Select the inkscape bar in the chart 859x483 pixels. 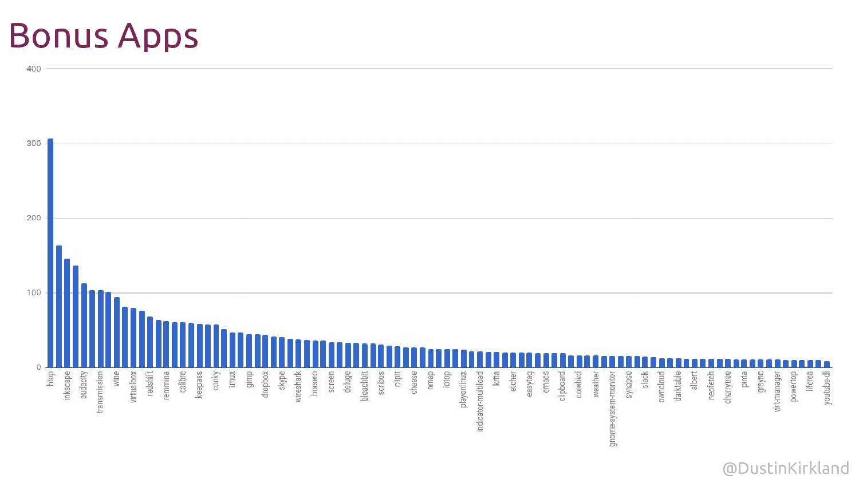click(x=67, y=313)
